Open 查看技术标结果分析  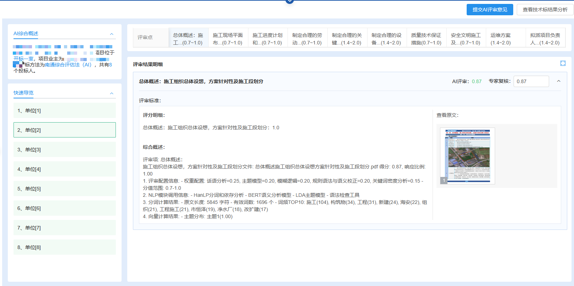(x=545, y=10)
